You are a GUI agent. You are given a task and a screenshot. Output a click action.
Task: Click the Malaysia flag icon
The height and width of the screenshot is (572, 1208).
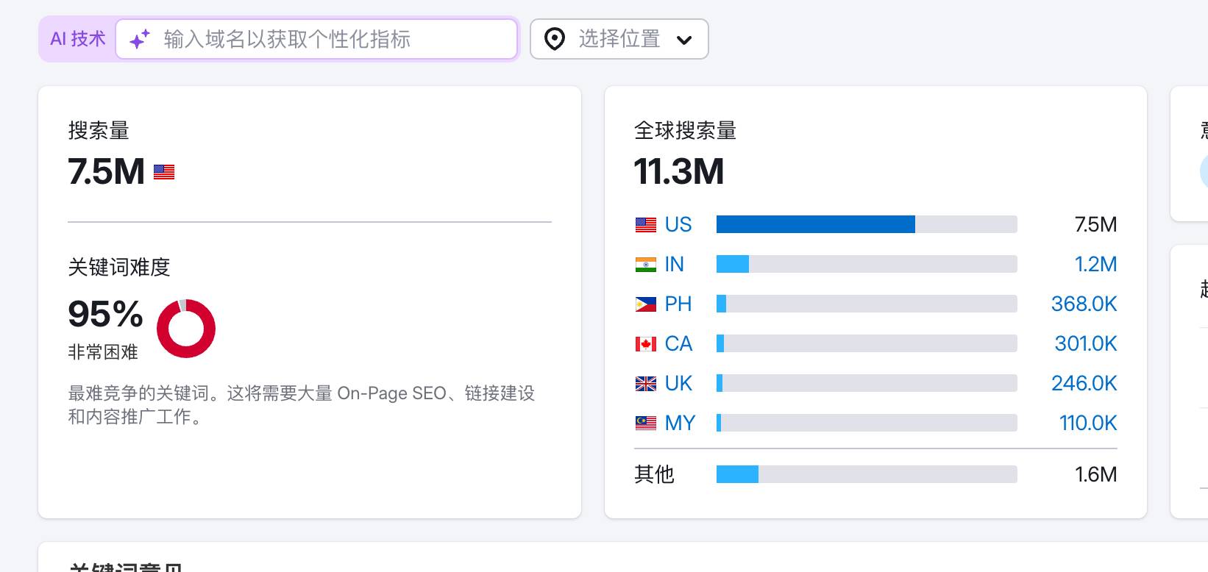646,423
